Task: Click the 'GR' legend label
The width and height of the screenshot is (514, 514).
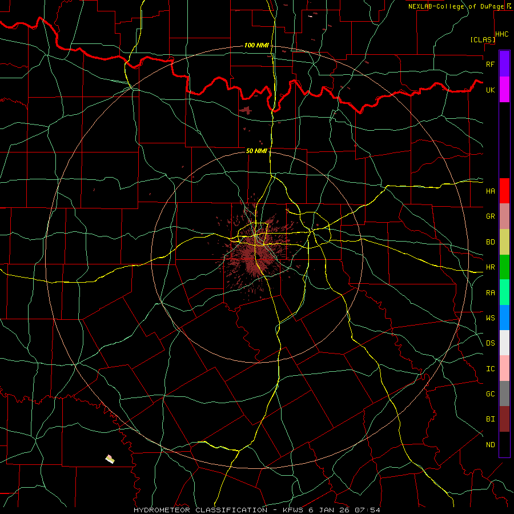Action: (x=490, y=216)
